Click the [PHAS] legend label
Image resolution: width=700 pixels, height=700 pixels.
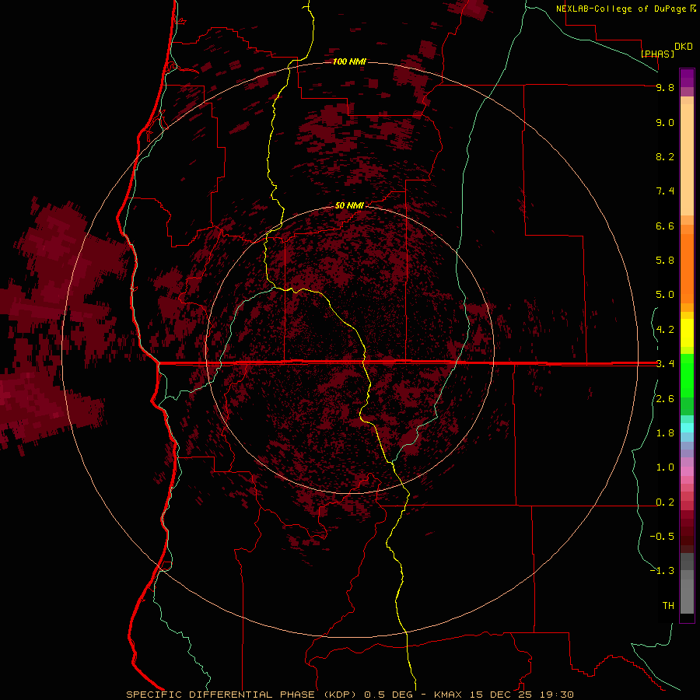coord(657,54)
